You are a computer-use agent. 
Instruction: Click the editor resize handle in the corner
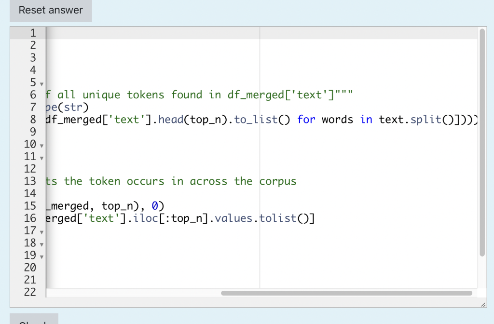pyautogui.click(x=483, y=305)
